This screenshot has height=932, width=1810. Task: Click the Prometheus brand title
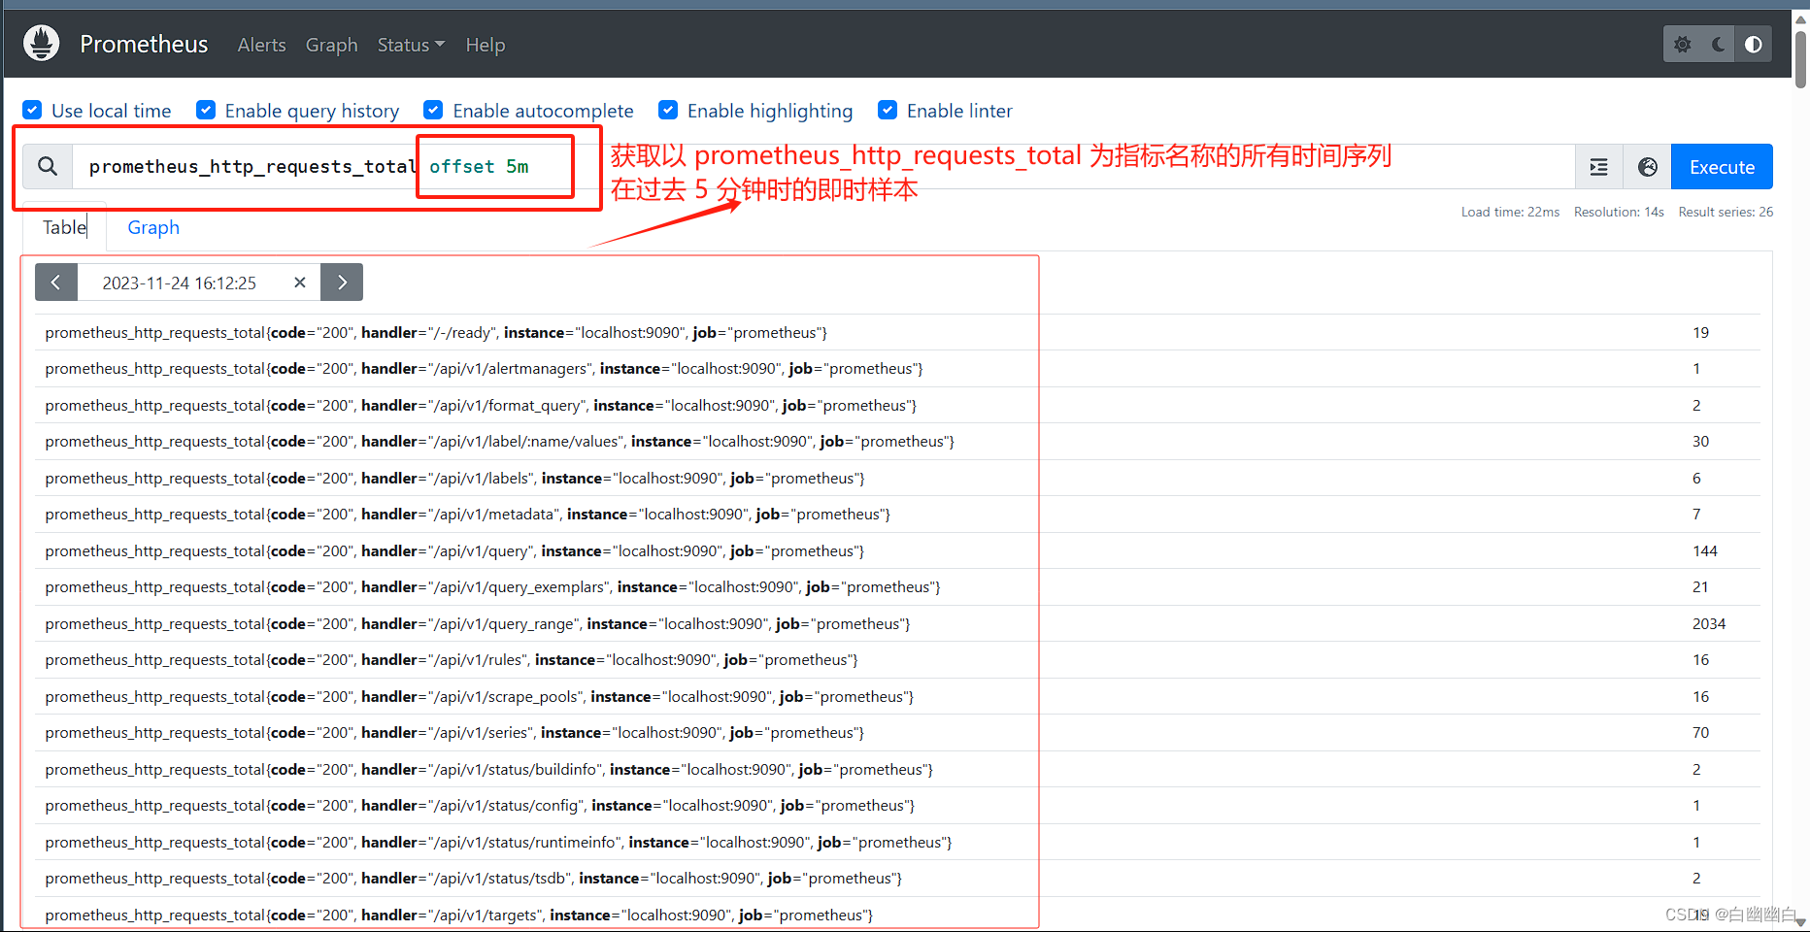[x=144, y=45]
